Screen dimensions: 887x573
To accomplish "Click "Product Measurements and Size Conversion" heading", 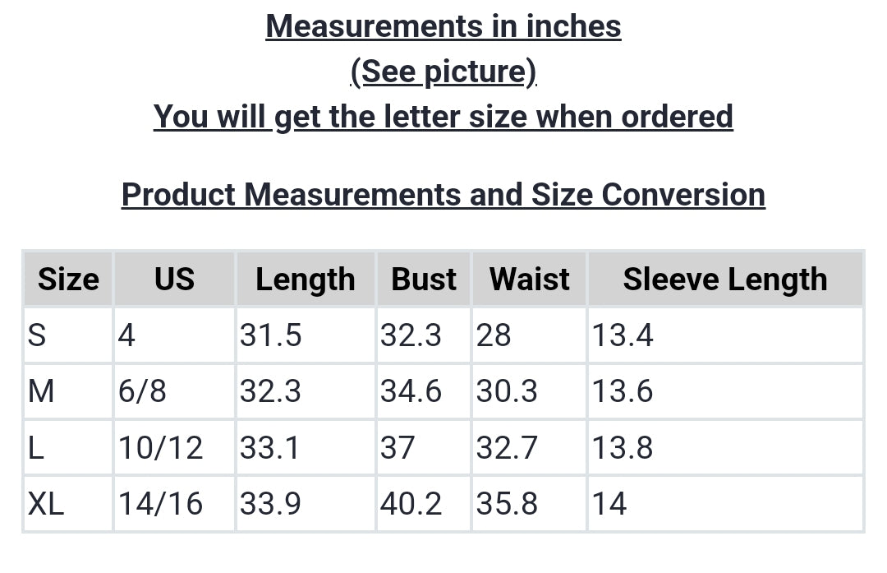I will pyautogui.click(x=443, y=195).
